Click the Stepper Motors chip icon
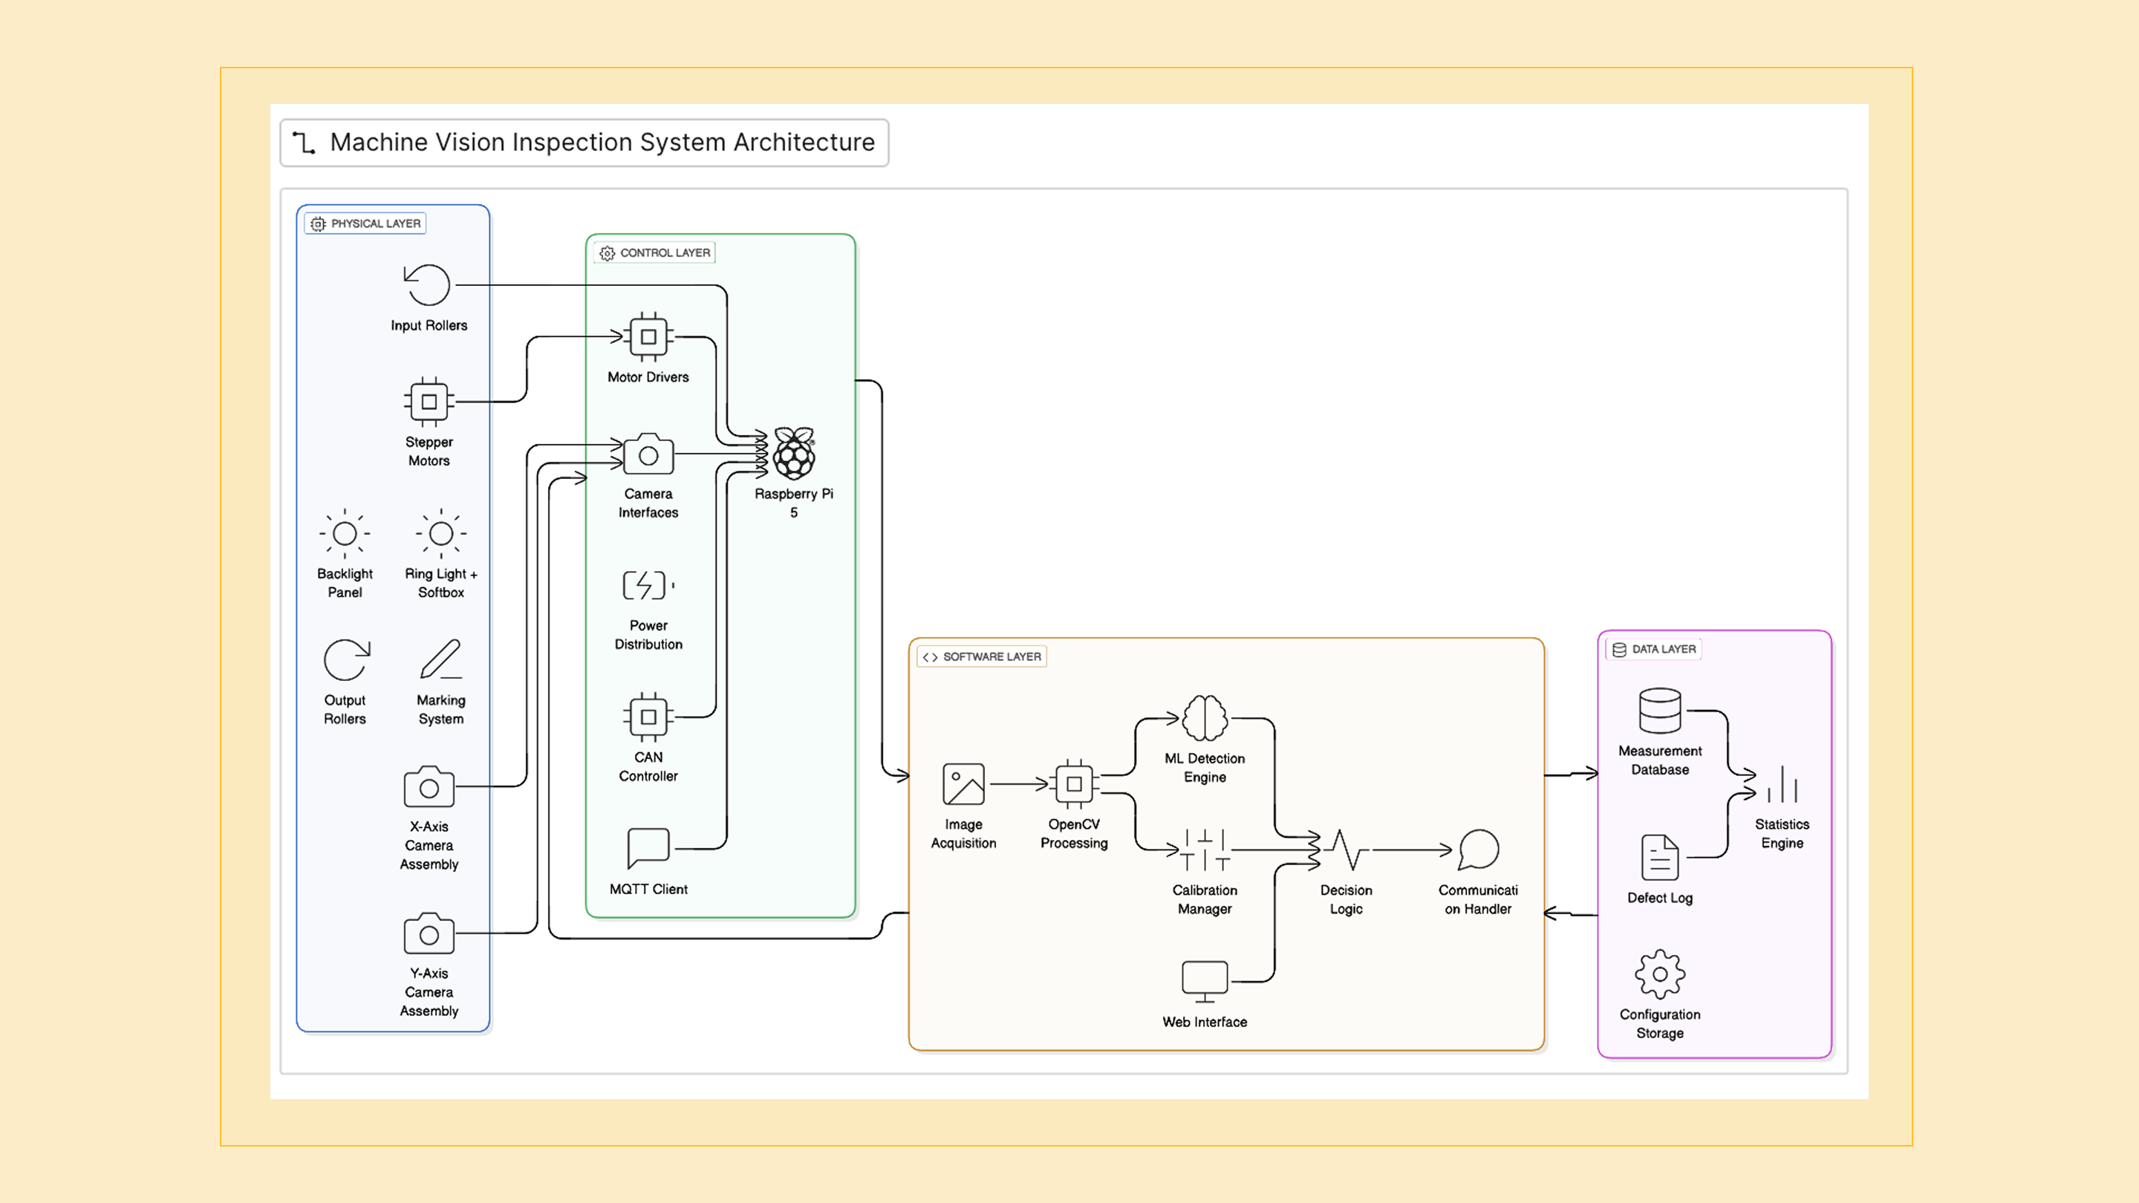 [429, 401]
